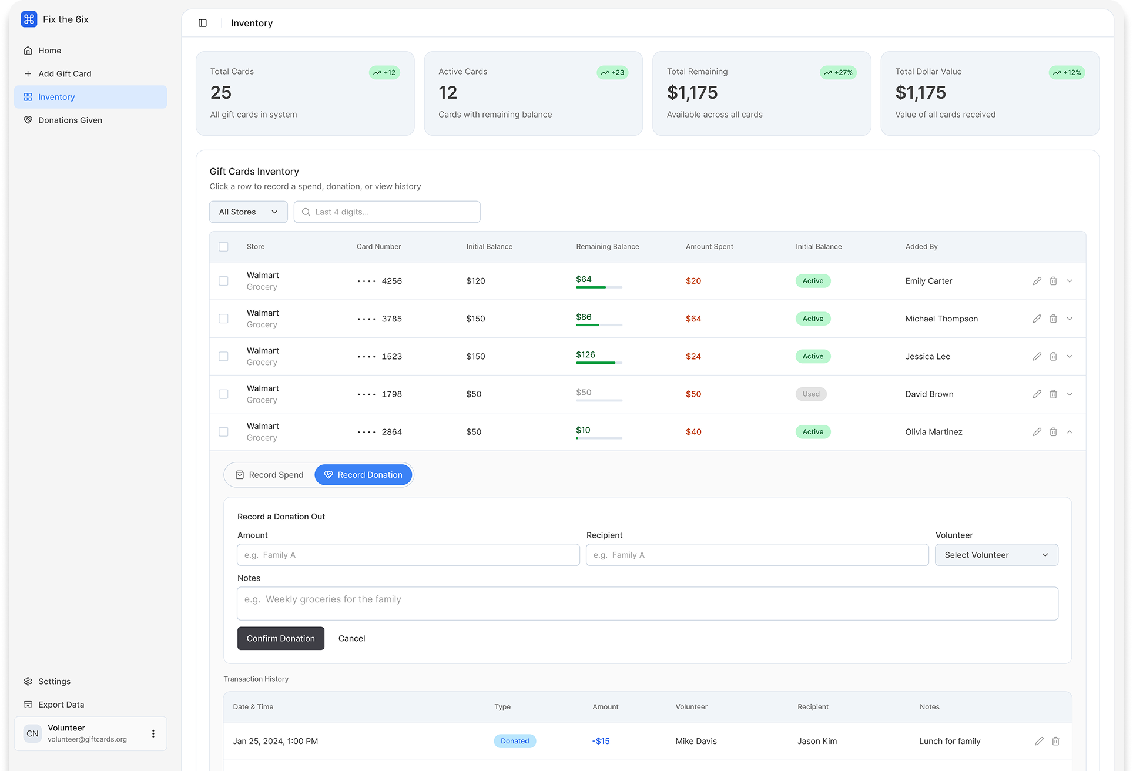1133x771 pixels.
Task: Open the All Stores filter dropdown
Action: pyautogui.click(x=248, y=212)
